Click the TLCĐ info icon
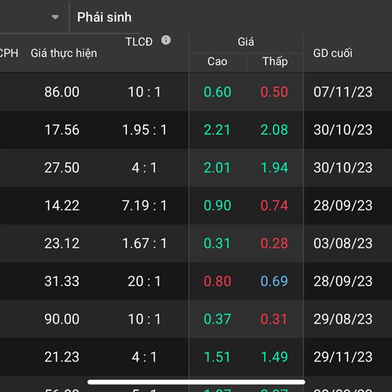This screenshot has height=392, width=392. coord(166,41)
